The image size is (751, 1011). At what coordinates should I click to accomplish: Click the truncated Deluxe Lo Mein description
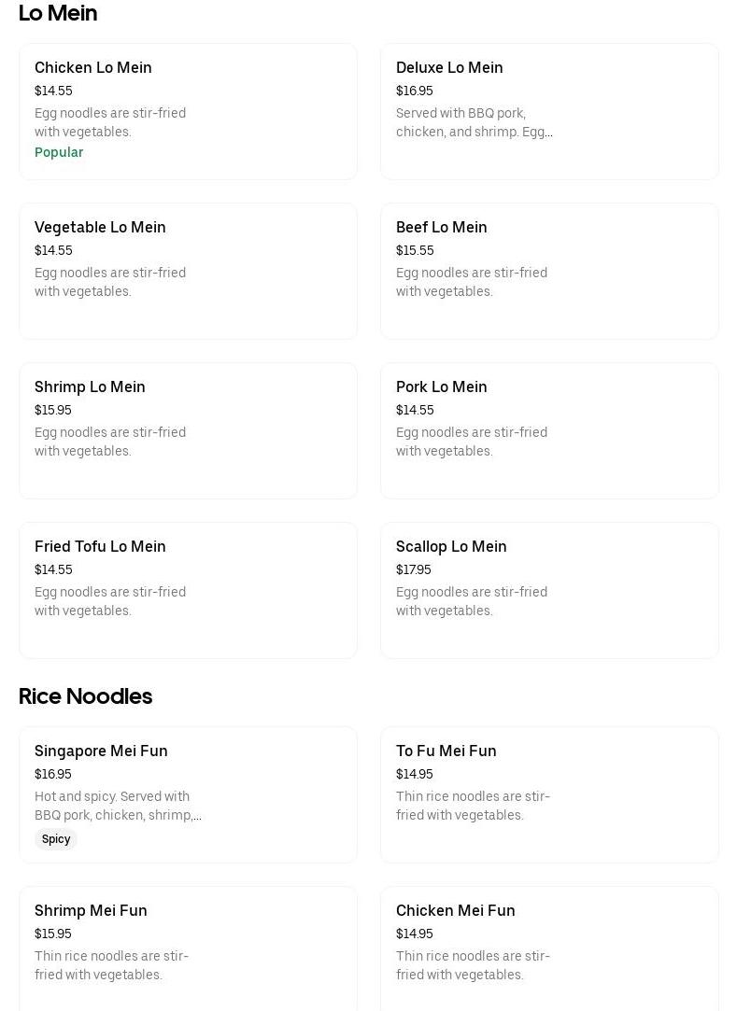pyautogui.click(x=474, y=122)
